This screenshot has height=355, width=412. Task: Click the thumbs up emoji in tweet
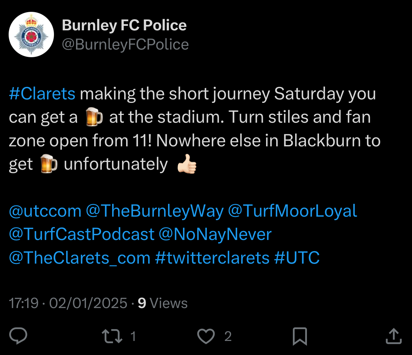(187, 164)
